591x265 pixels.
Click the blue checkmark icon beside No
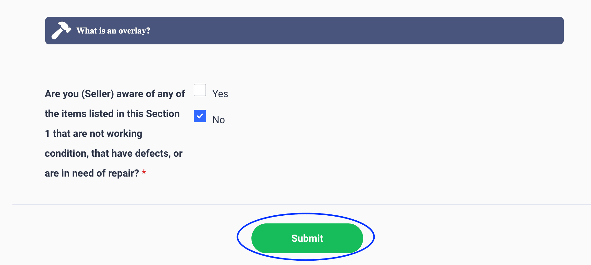coord(200,116)
